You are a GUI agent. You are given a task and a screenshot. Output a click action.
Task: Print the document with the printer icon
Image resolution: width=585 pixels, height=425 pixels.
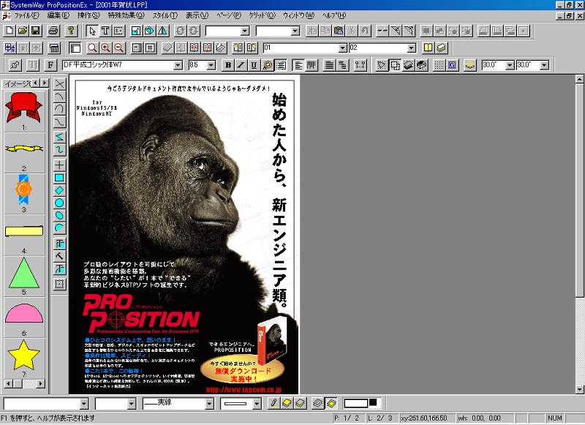tap(53, 31)
